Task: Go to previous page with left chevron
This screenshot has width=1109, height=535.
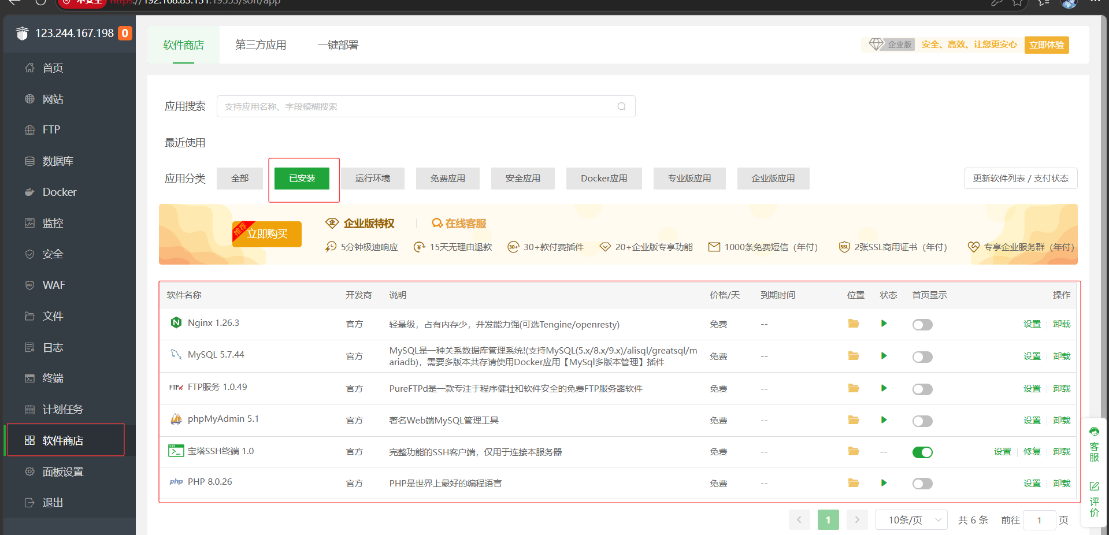Action: (x=799, y=520)
